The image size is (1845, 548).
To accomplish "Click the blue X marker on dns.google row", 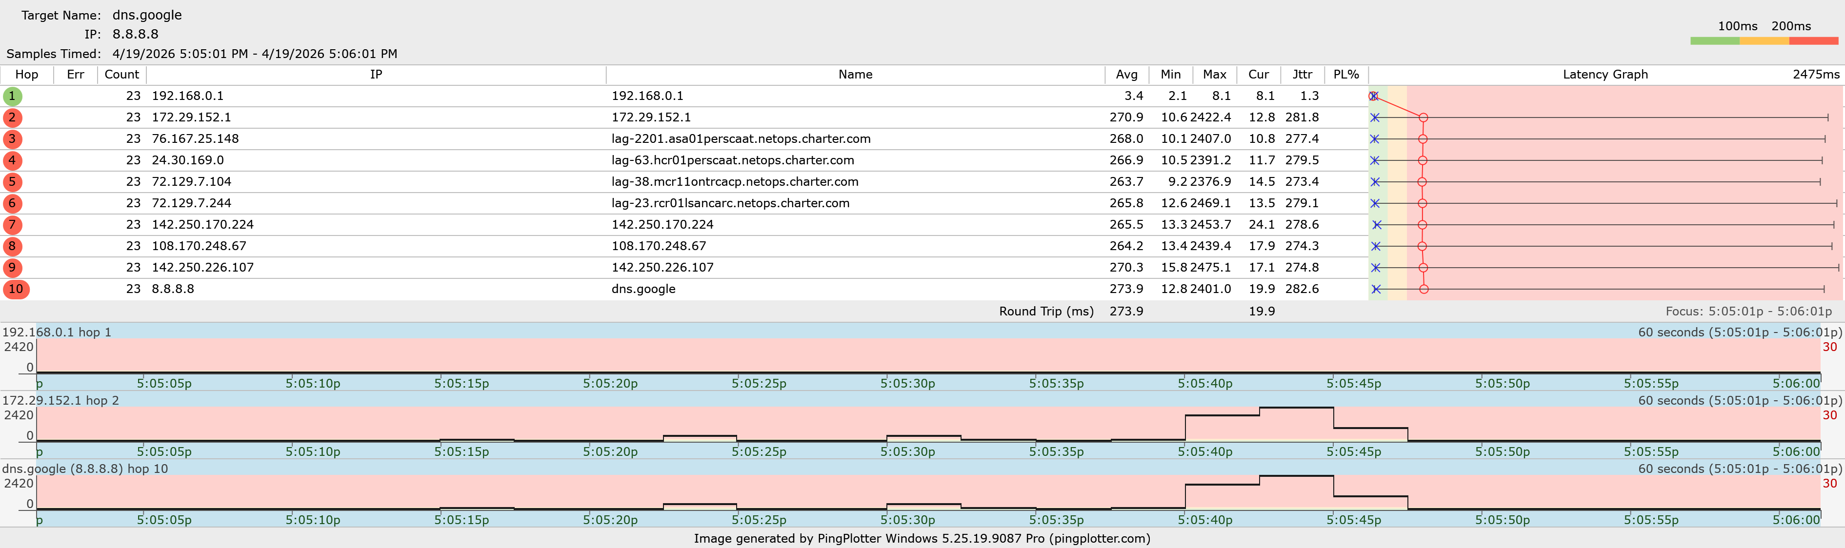I will click(1376, 289).
